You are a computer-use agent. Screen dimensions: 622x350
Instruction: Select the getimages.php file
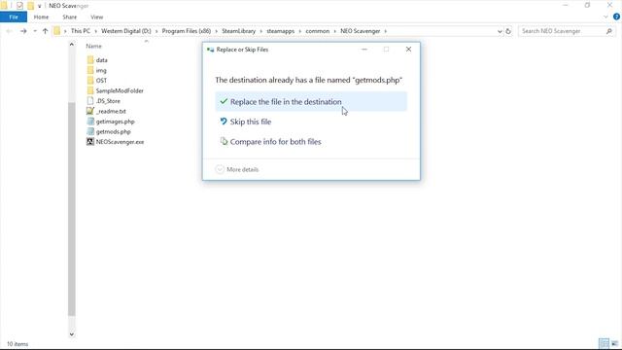coord(115,122)
